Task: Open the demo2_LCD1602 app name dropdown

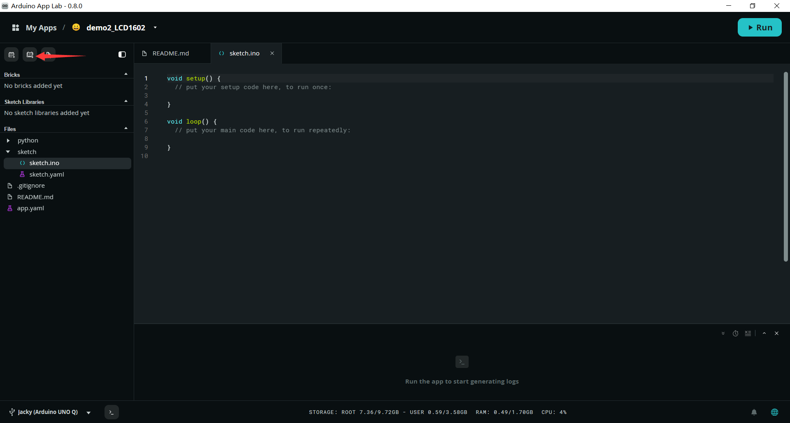Action: point(155,28)
